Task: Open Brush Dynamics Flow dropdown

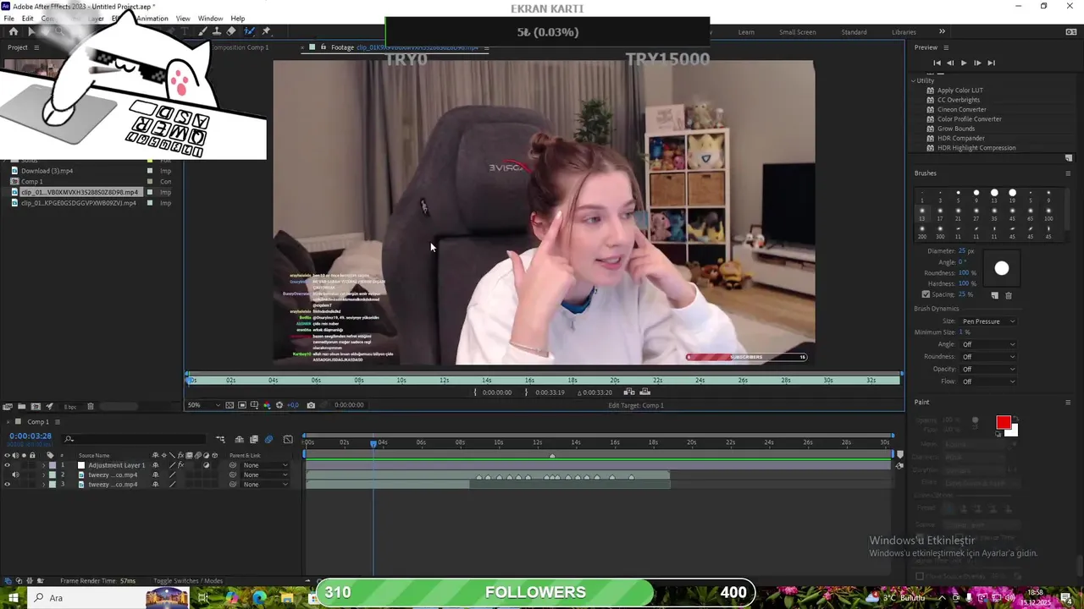Action: (987, 381)
